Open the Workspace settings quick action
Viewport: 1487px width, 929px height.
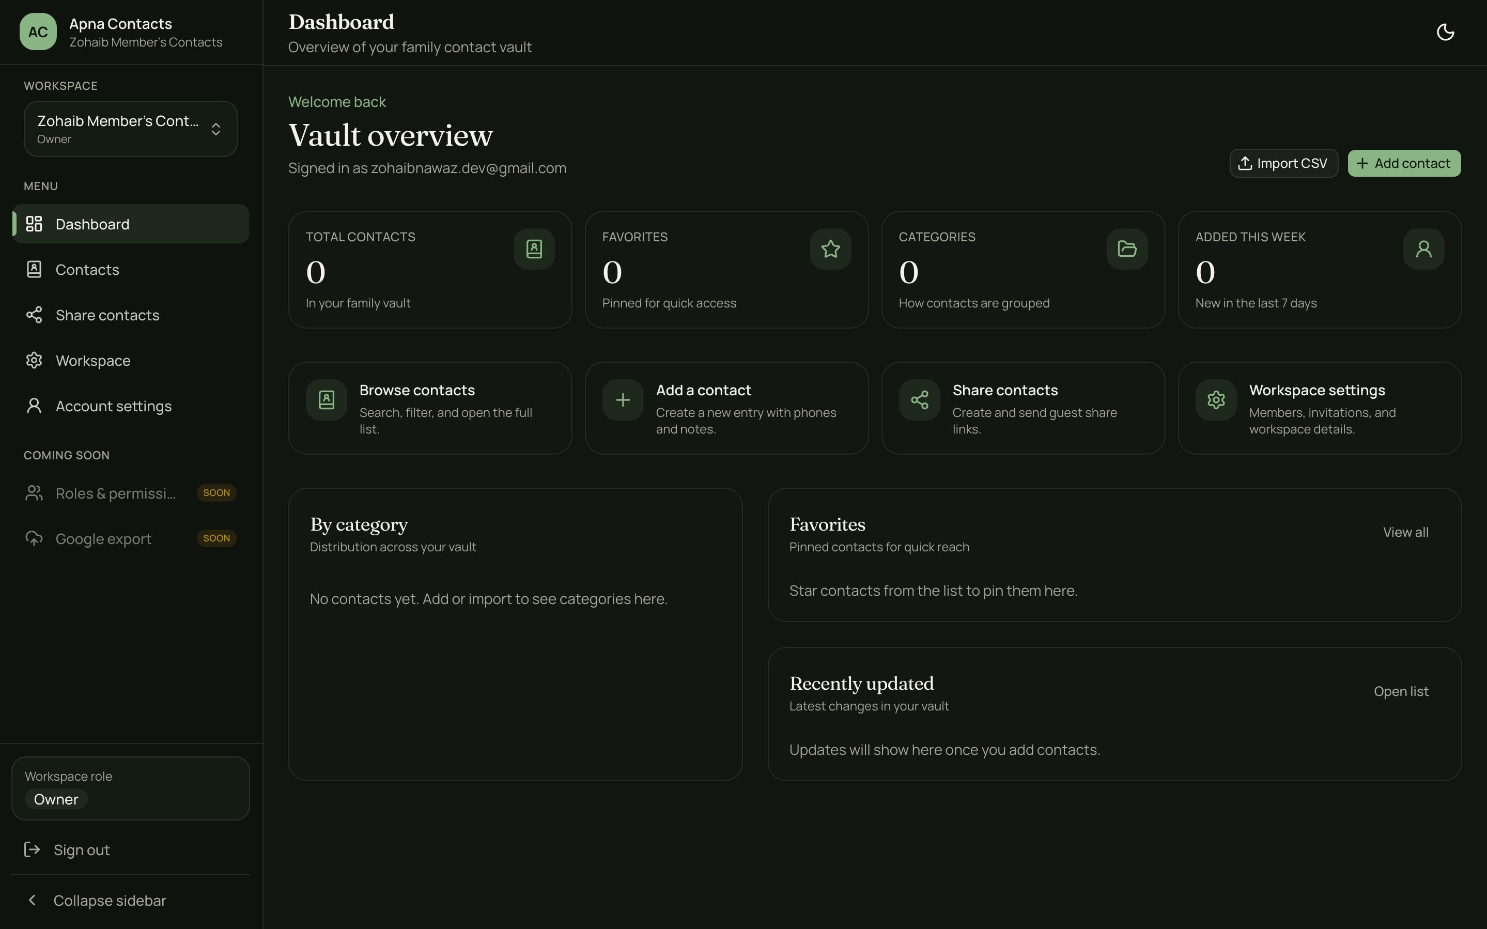1320,408
